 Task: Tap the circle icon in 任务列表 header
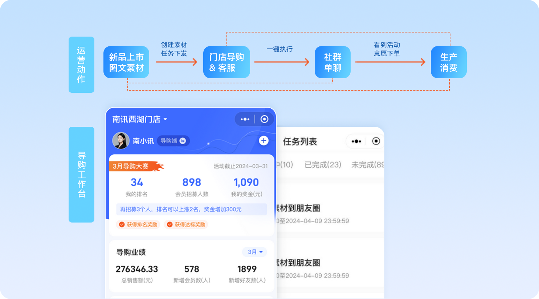pyautogui.click(x=376, y=141)
